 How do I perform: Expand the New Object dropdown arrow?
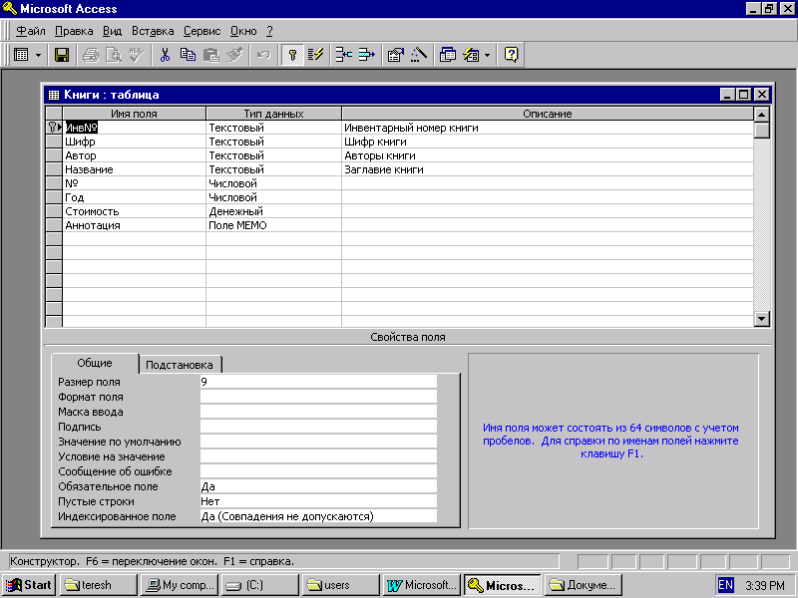pos(487,55)
